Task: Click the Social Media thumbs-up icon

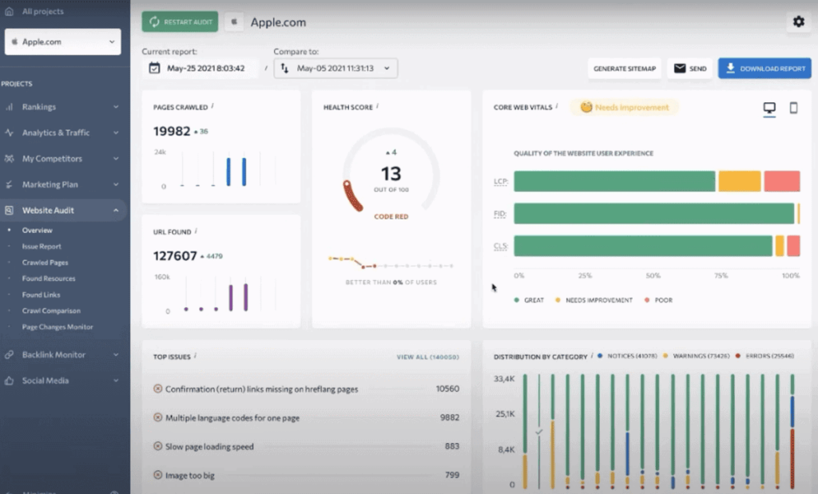Action: 9,381
